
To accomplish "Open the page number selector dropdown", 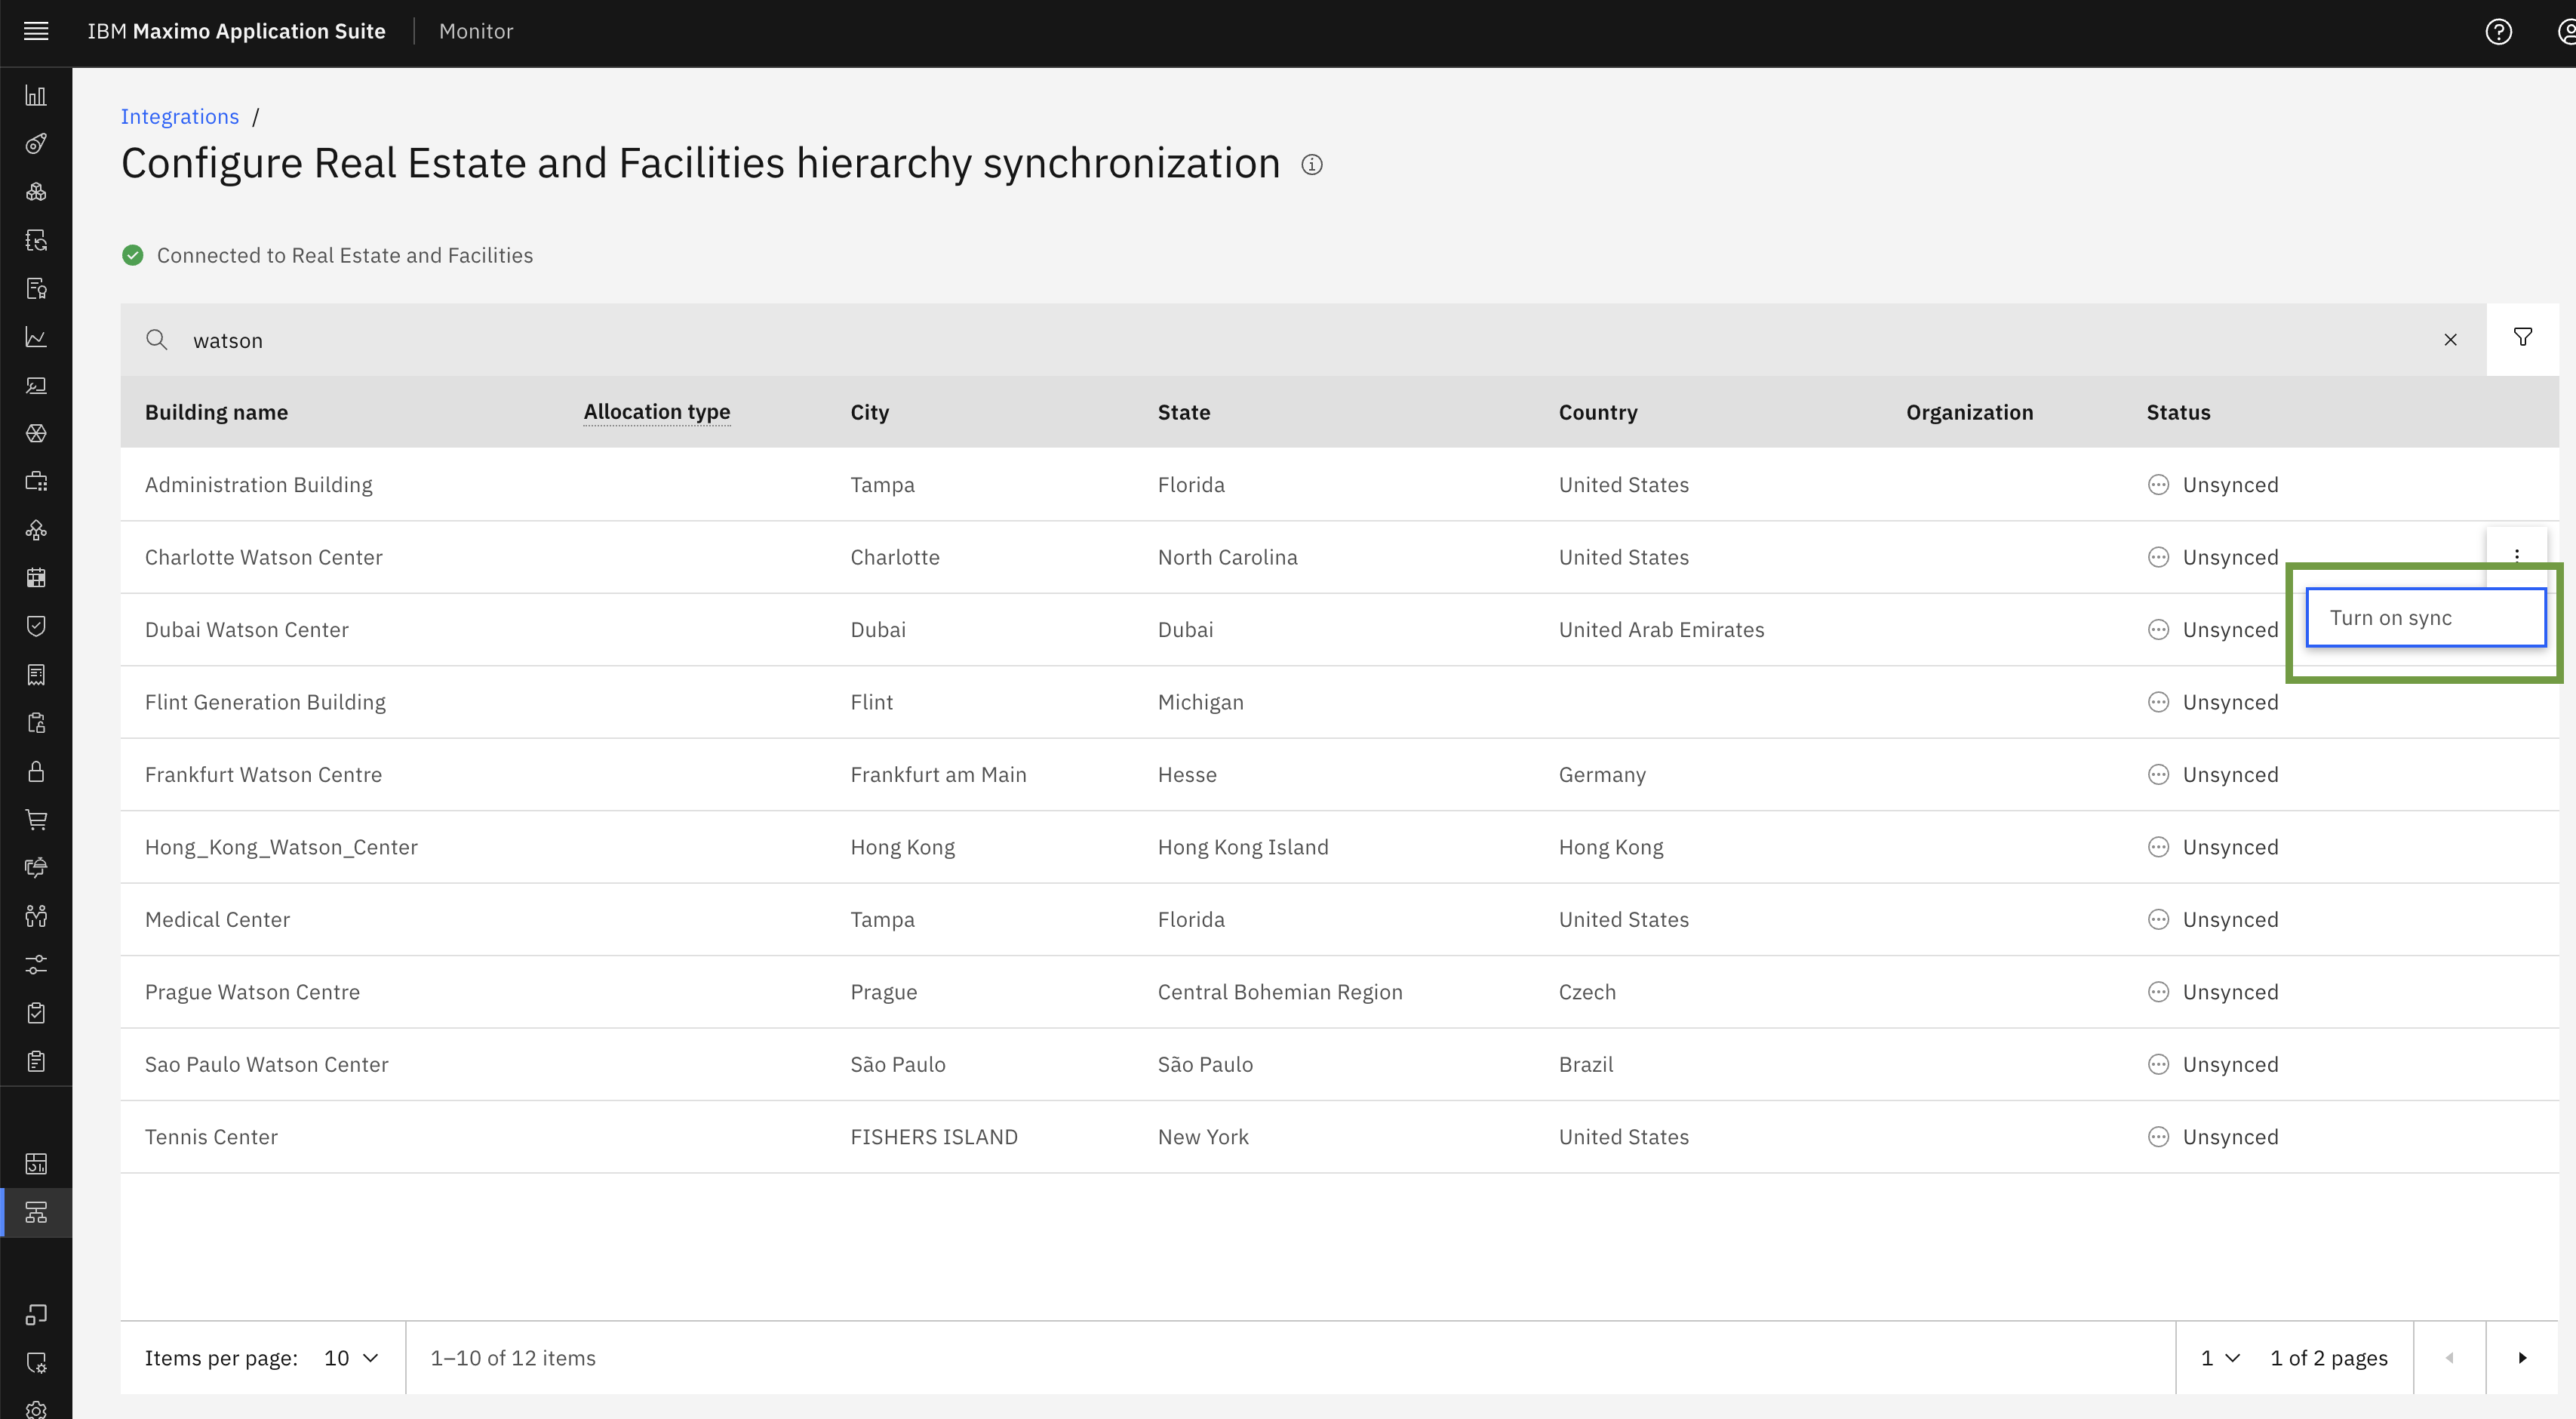I will point(2220,1358).
